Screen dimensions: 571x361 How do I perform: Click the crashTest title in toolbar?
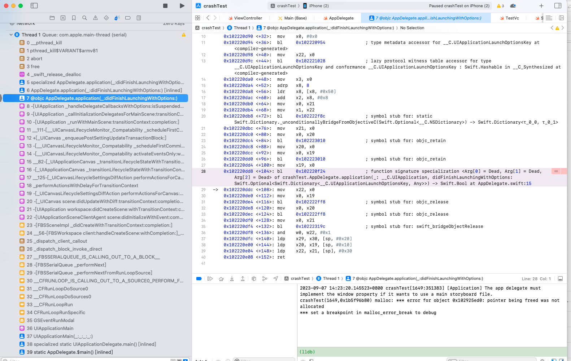click(215, 6)
